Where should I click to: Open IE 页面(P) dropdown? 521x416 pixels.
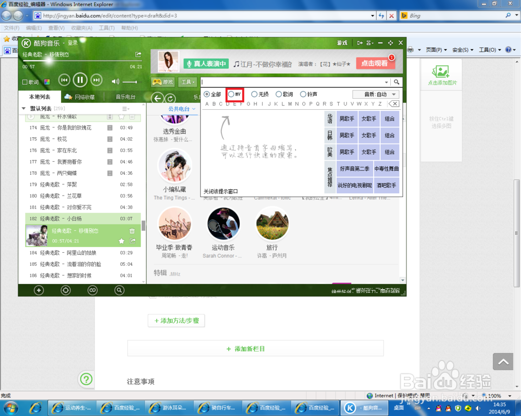436,50
